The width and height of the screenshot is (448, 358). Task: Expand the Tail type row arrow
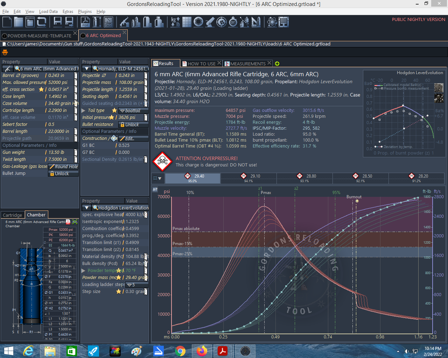coord(84,110)
